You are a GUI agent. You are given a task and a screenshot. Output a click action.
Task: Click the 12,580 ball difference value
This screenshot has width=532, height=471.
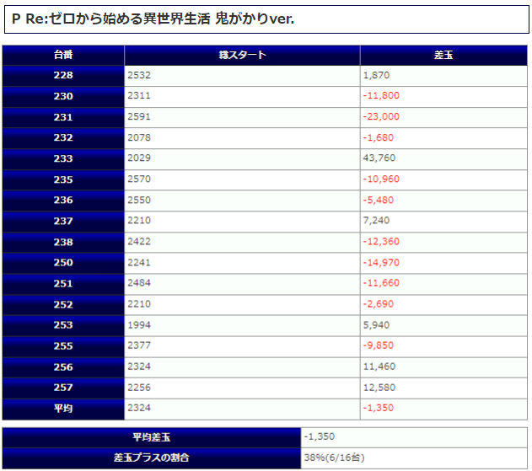(x=379, y=388)
